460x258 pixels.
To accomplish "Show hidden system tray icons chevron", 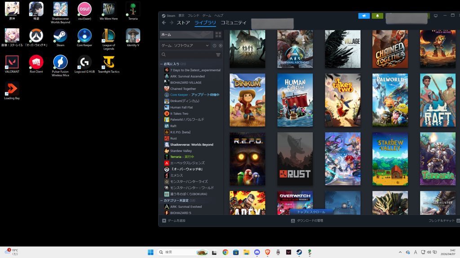I will 400,252.
